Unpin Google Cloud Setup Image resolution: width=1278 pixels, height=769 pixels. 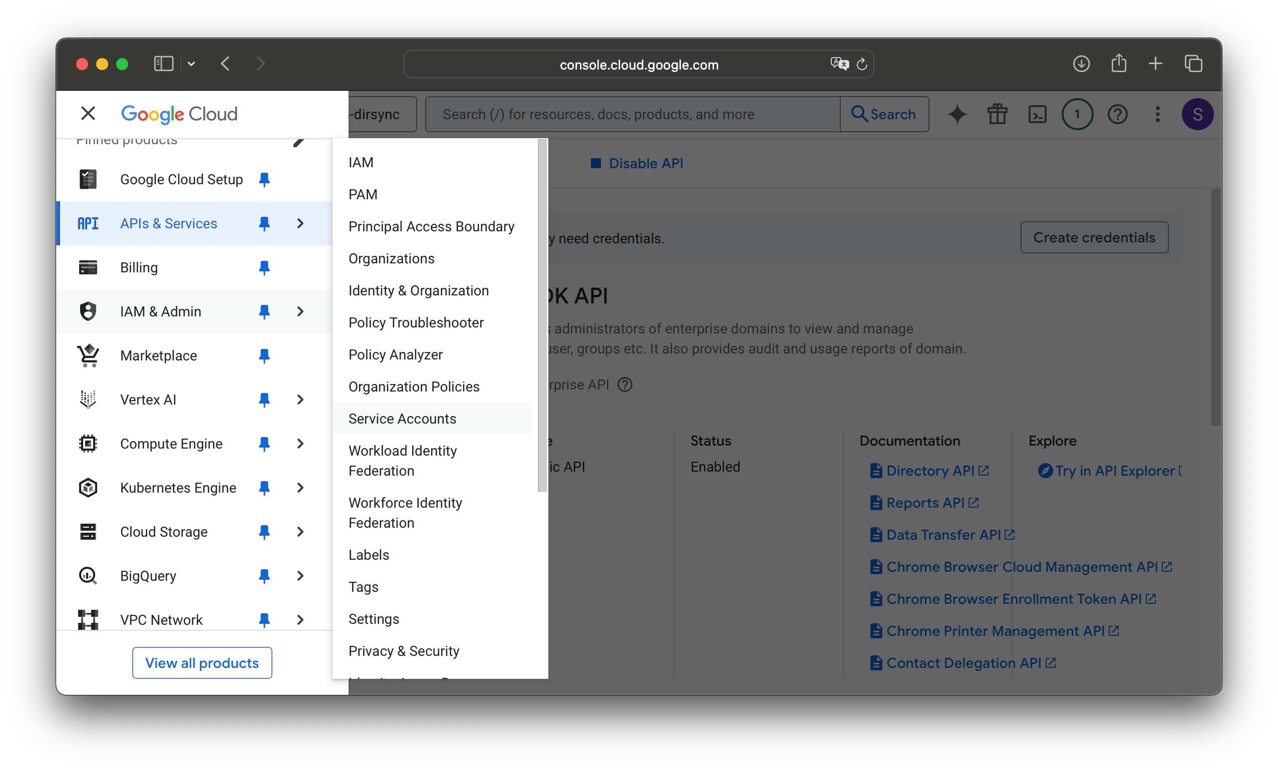pyautogui.click(x=264, y=179)
